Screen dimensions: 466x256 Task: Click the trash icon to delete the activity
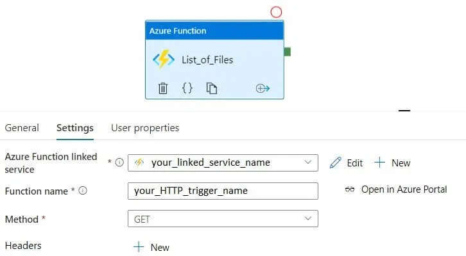point(163,88)
